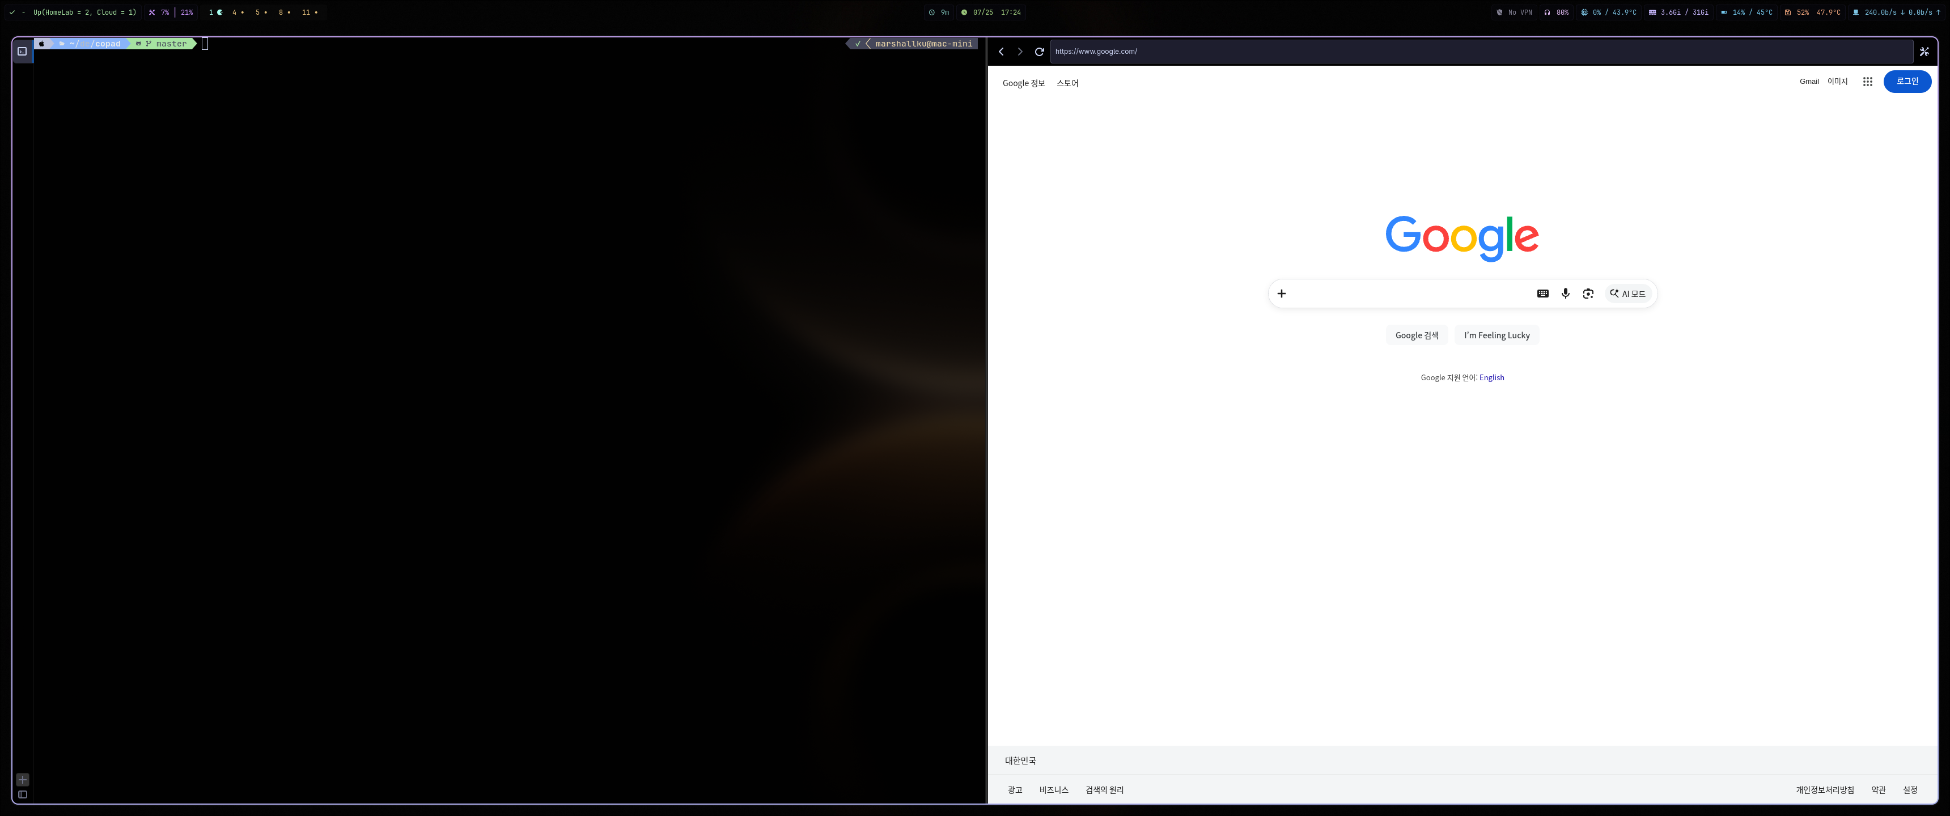Add new terminal tab with plus icon

(x=23, y=779)
